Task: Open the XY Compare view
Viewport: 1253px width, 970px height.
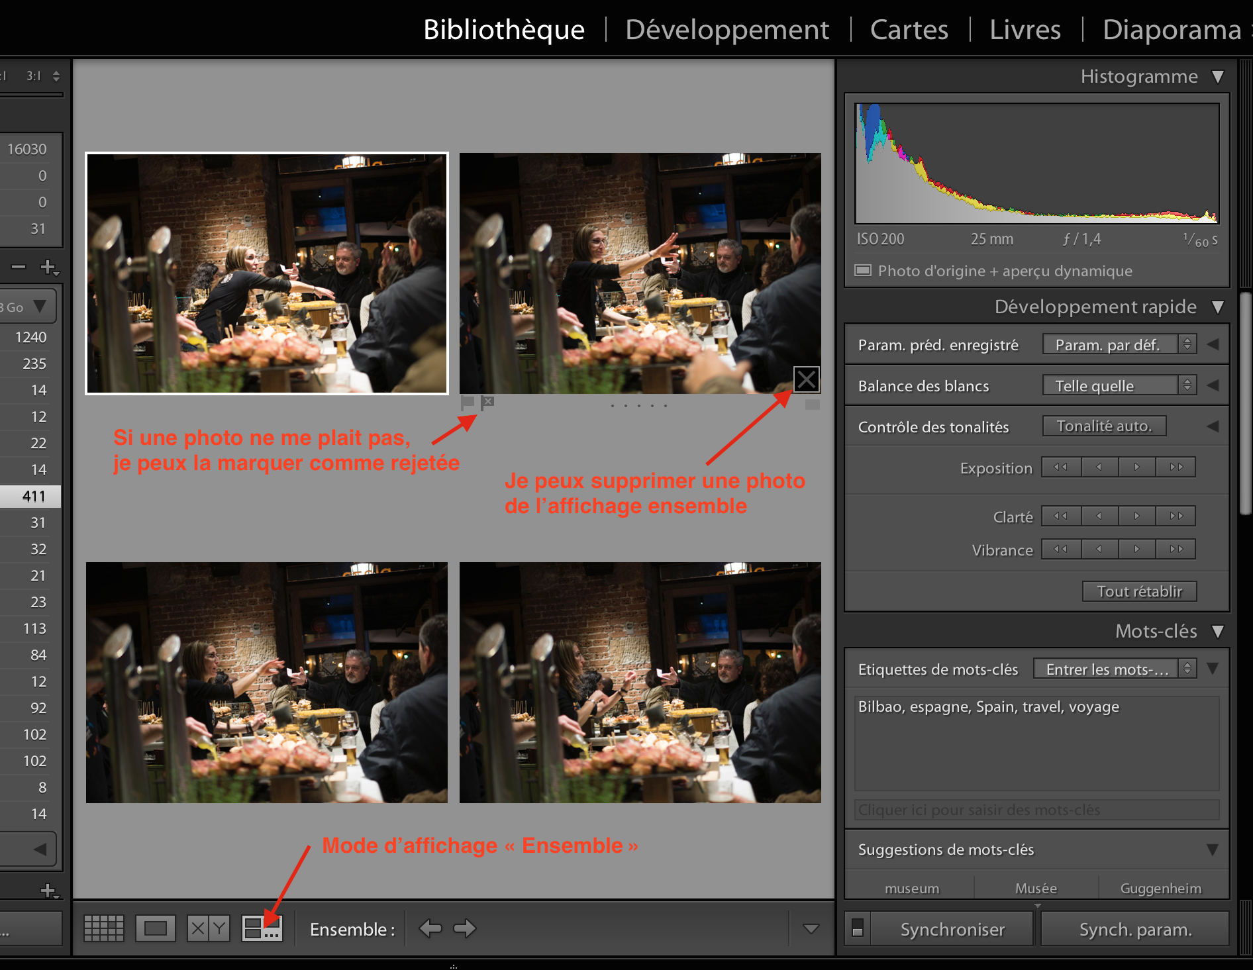Action: pos(208,928)
